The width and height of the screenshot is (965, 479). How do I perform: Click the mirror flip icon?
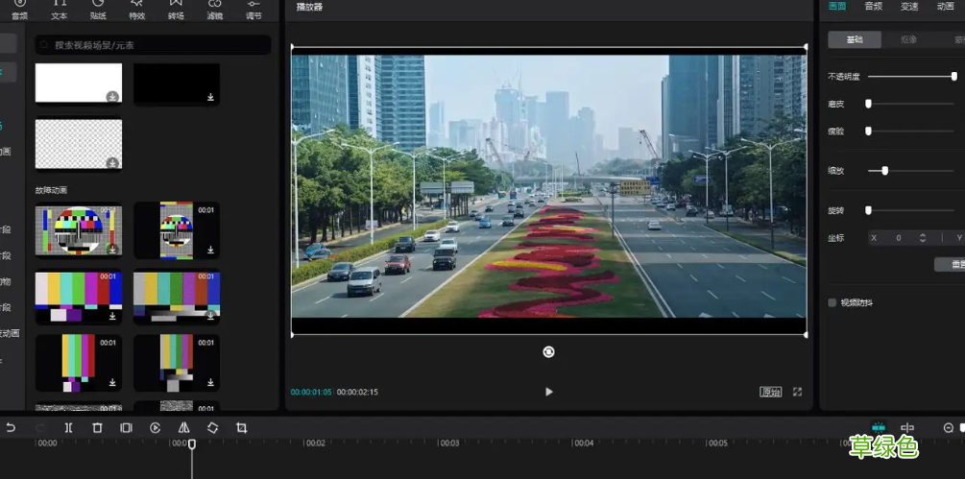[183, 428]
